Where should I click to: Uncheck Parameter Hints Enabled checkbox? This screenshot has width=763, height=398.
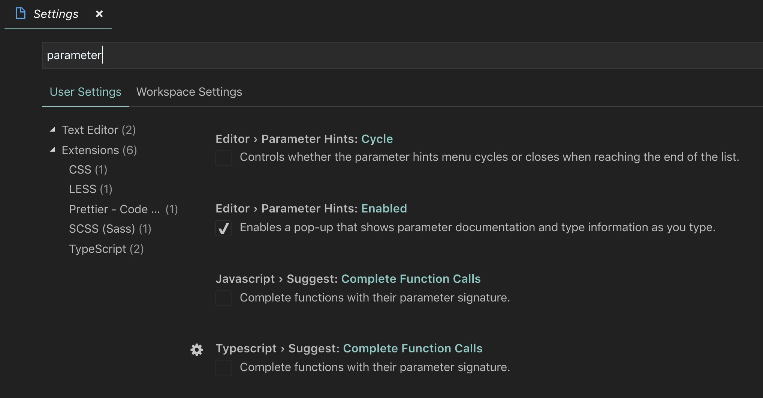coord(223,228)
